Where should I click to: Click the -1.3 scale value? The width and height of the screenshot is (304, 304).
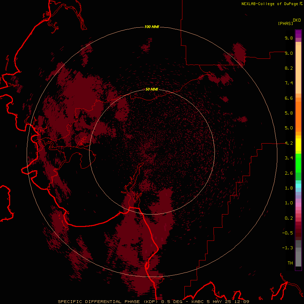pos(287,248)
